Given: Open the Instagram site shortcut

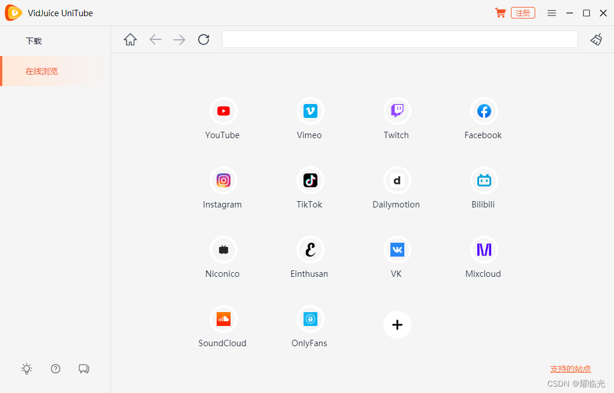Looking at the screenshot, I should coord(223,180).
